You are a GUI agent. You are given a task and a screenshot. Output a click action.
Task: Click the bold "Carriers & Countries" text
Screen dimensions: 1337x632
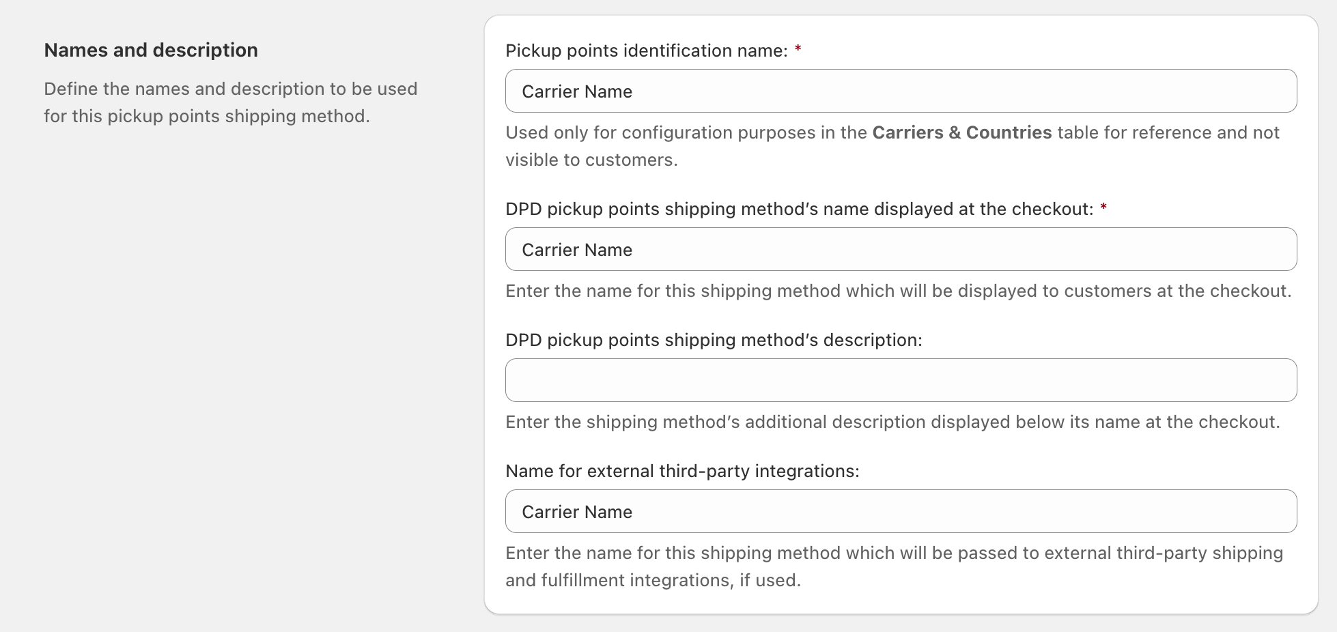(x=961, y=133)
